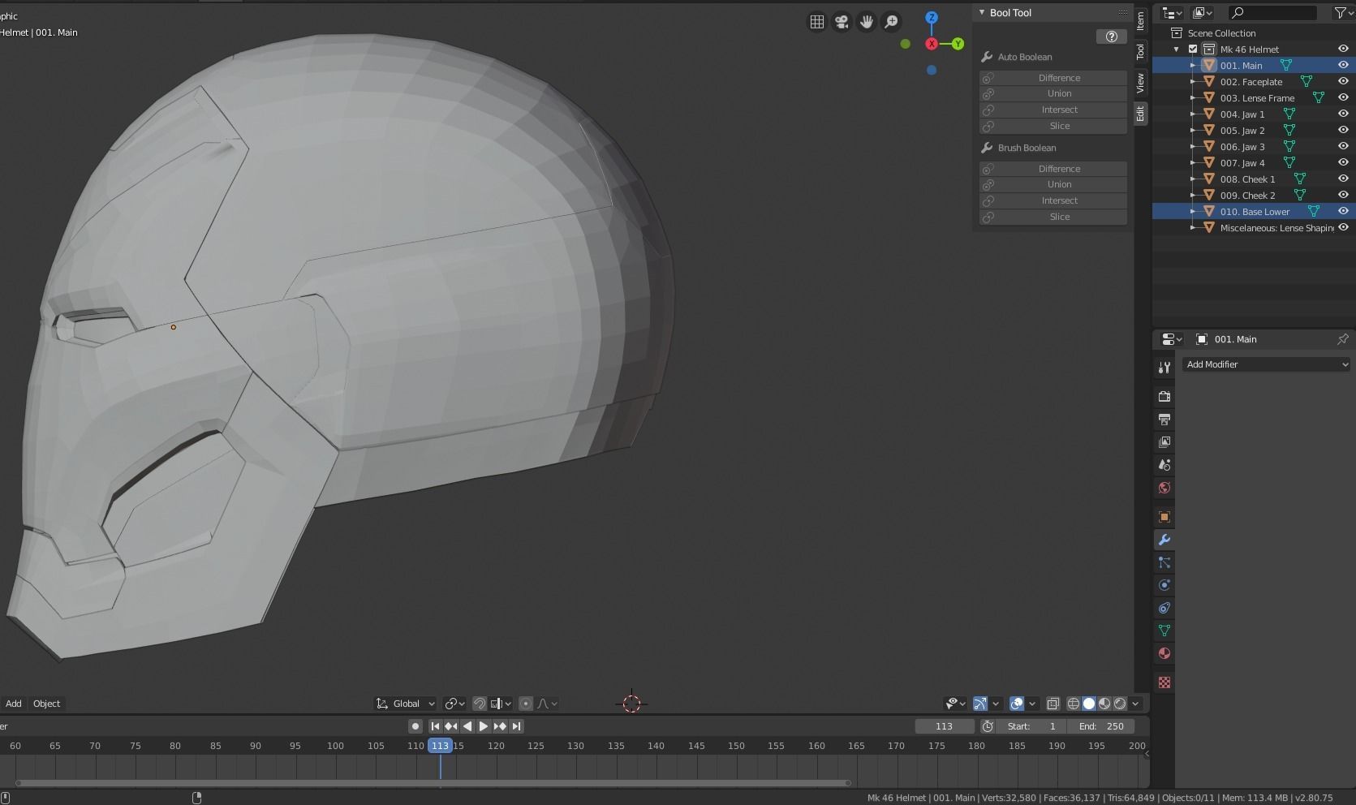Click the zoom view magnifier icon

[x=891, y=22]
